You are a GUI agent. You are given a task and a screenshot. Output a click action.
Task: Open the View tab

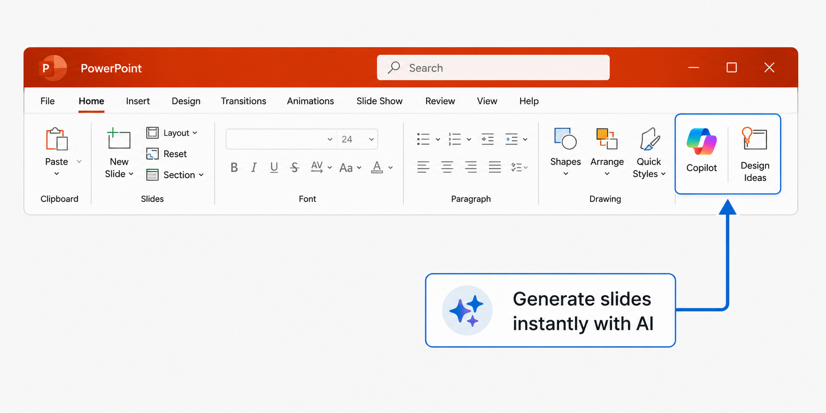pos(487,101)
